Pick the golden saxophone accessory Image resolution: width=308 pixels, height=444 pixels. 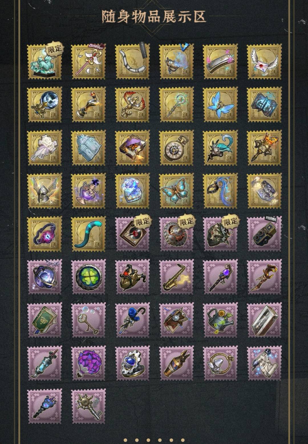(176, 276)
